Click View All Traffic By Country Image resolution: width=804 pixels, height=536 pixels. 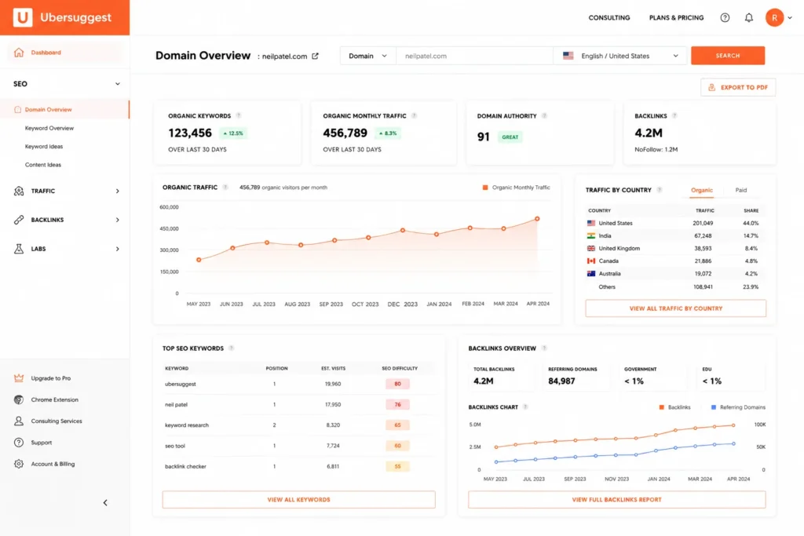point(676,308)
